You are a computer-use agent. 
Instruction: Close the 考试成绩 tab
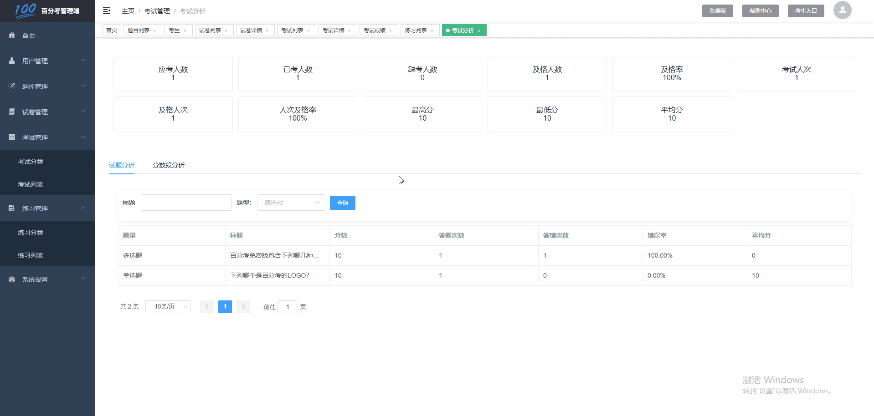(x=391, y=30)
